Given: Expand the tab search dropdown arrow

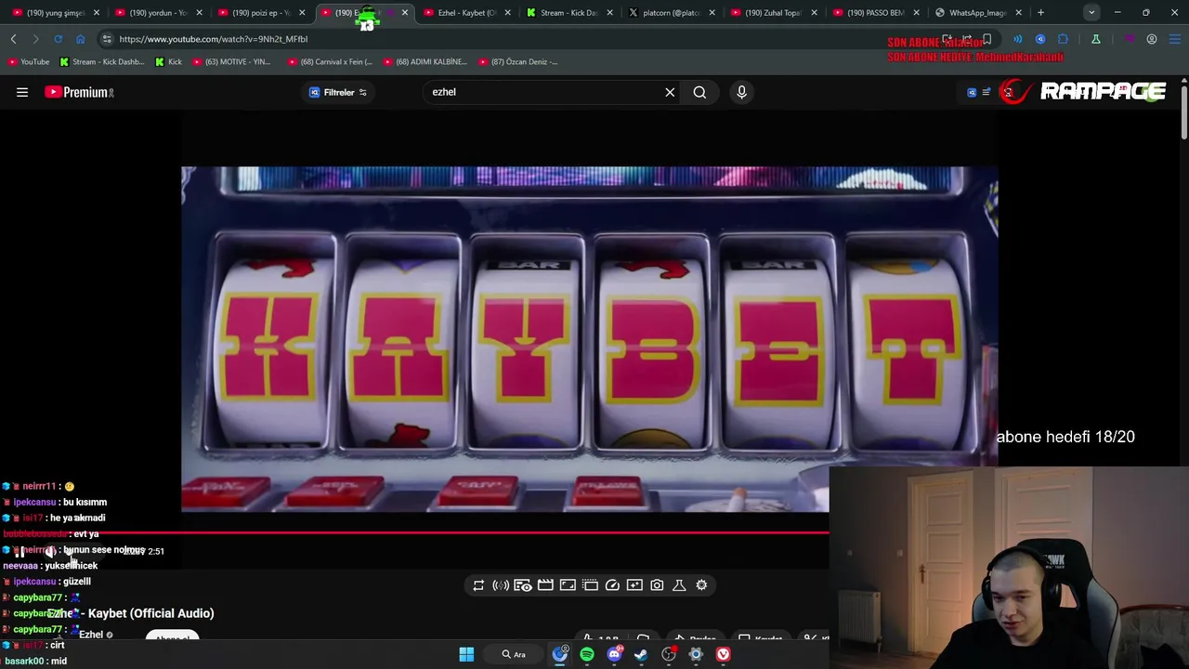Looking at the screenshot, I should coord(1091,13).
